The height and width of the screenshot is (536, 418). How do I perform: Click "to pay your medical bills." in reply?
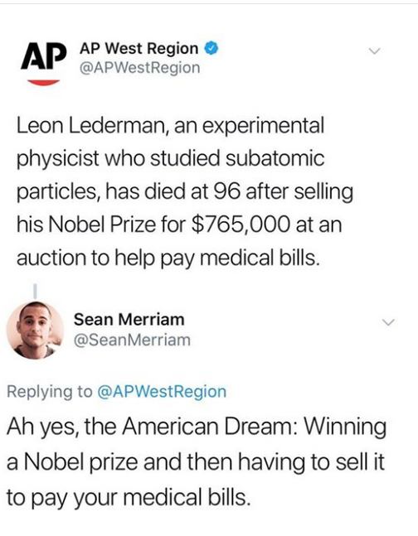coord(127,497)
